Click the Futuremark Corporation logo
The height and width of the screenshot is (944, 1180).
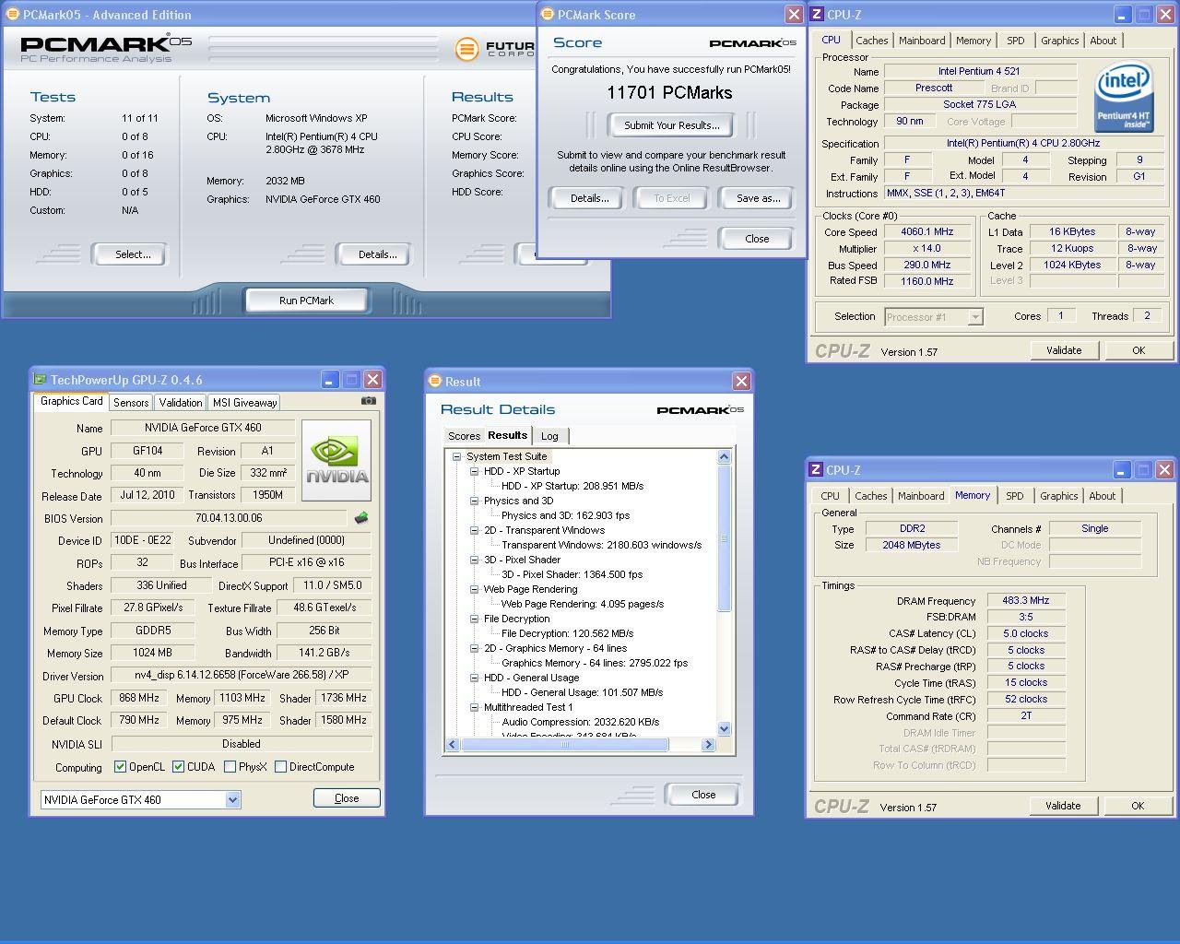tap(494, 48)
